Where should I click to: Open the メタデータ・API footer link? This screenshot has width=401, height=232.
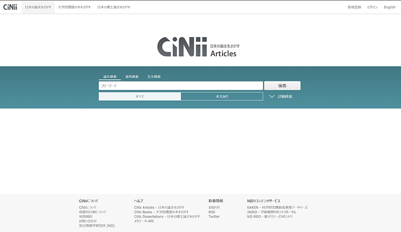click(x=144, y=221)
